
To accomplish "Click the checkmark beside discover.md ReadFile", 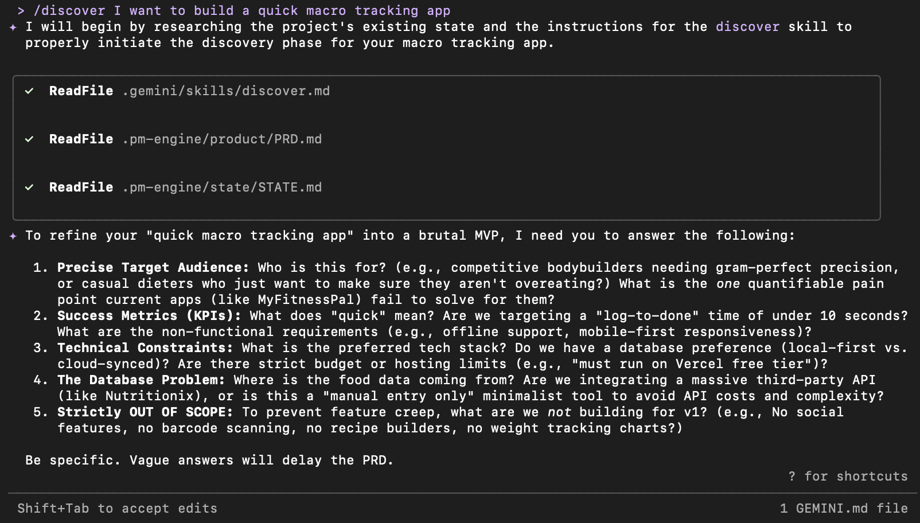I will tap(29, 91).
